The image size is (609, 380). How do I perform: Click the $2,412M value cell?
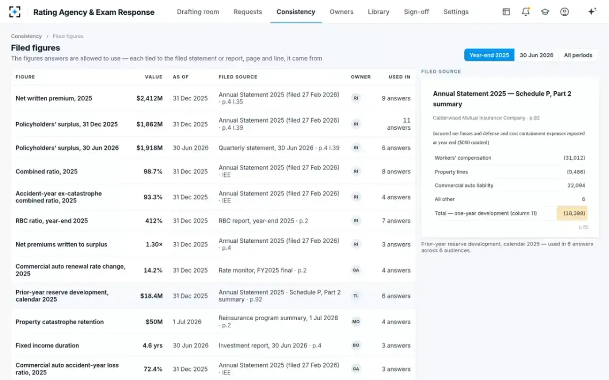150,98
